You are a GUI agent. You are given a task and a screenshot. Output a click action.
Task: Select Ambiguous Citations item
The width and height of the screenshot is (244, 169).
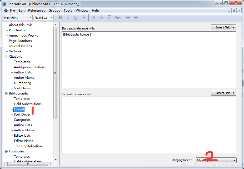click(x=30, y=67)
